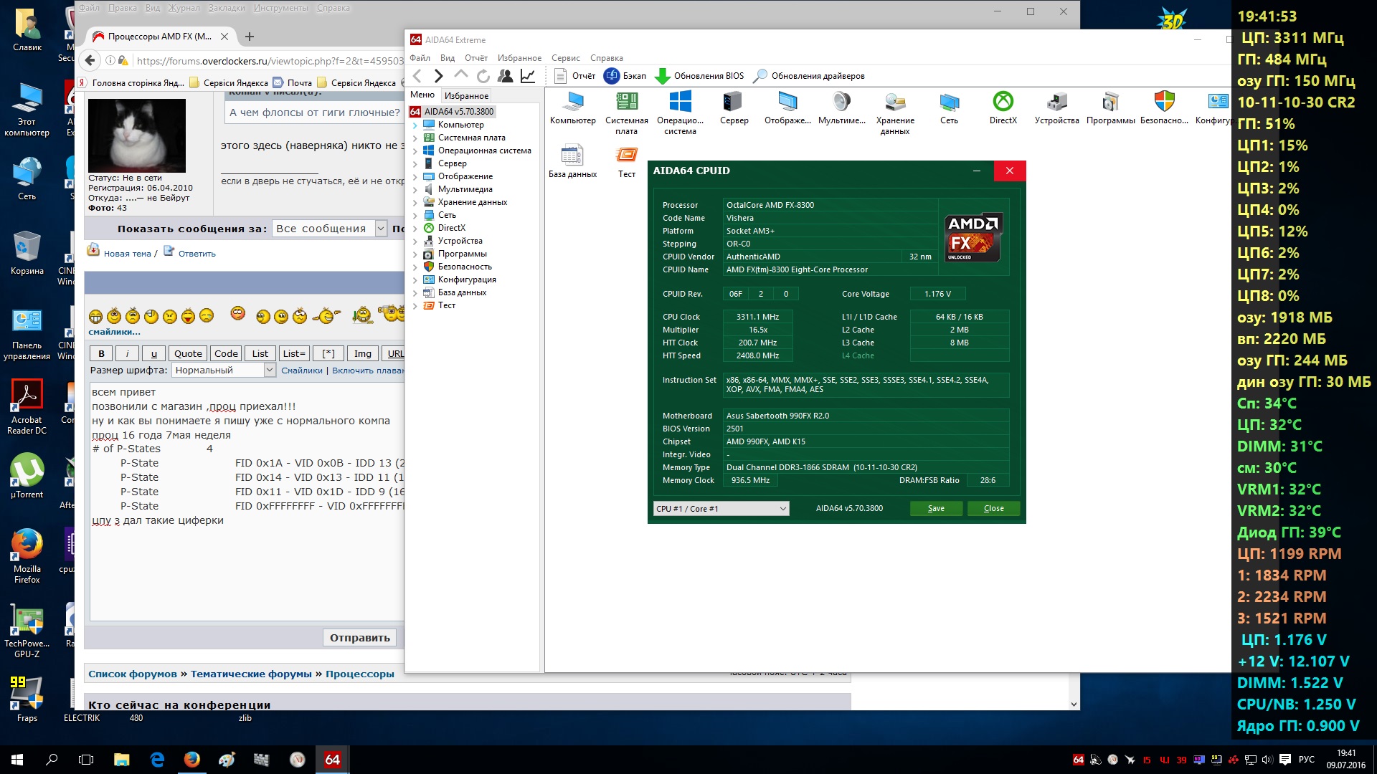Click the graph icon in AIDA64 toolbar
Viewport: 1377px width, 774px height.
point(528,76)
